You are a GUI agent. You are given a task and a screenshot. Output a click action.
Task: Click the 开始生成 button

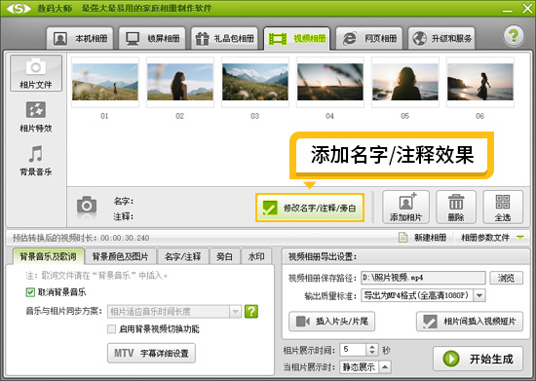[x=478, y=359]
